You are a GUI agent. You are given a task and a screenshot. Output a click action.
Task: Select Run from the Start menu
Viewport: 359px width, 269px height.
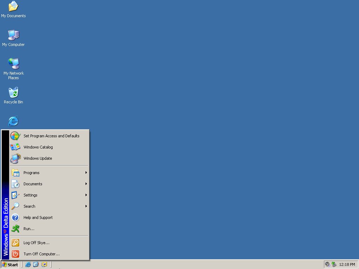[28, 229]
